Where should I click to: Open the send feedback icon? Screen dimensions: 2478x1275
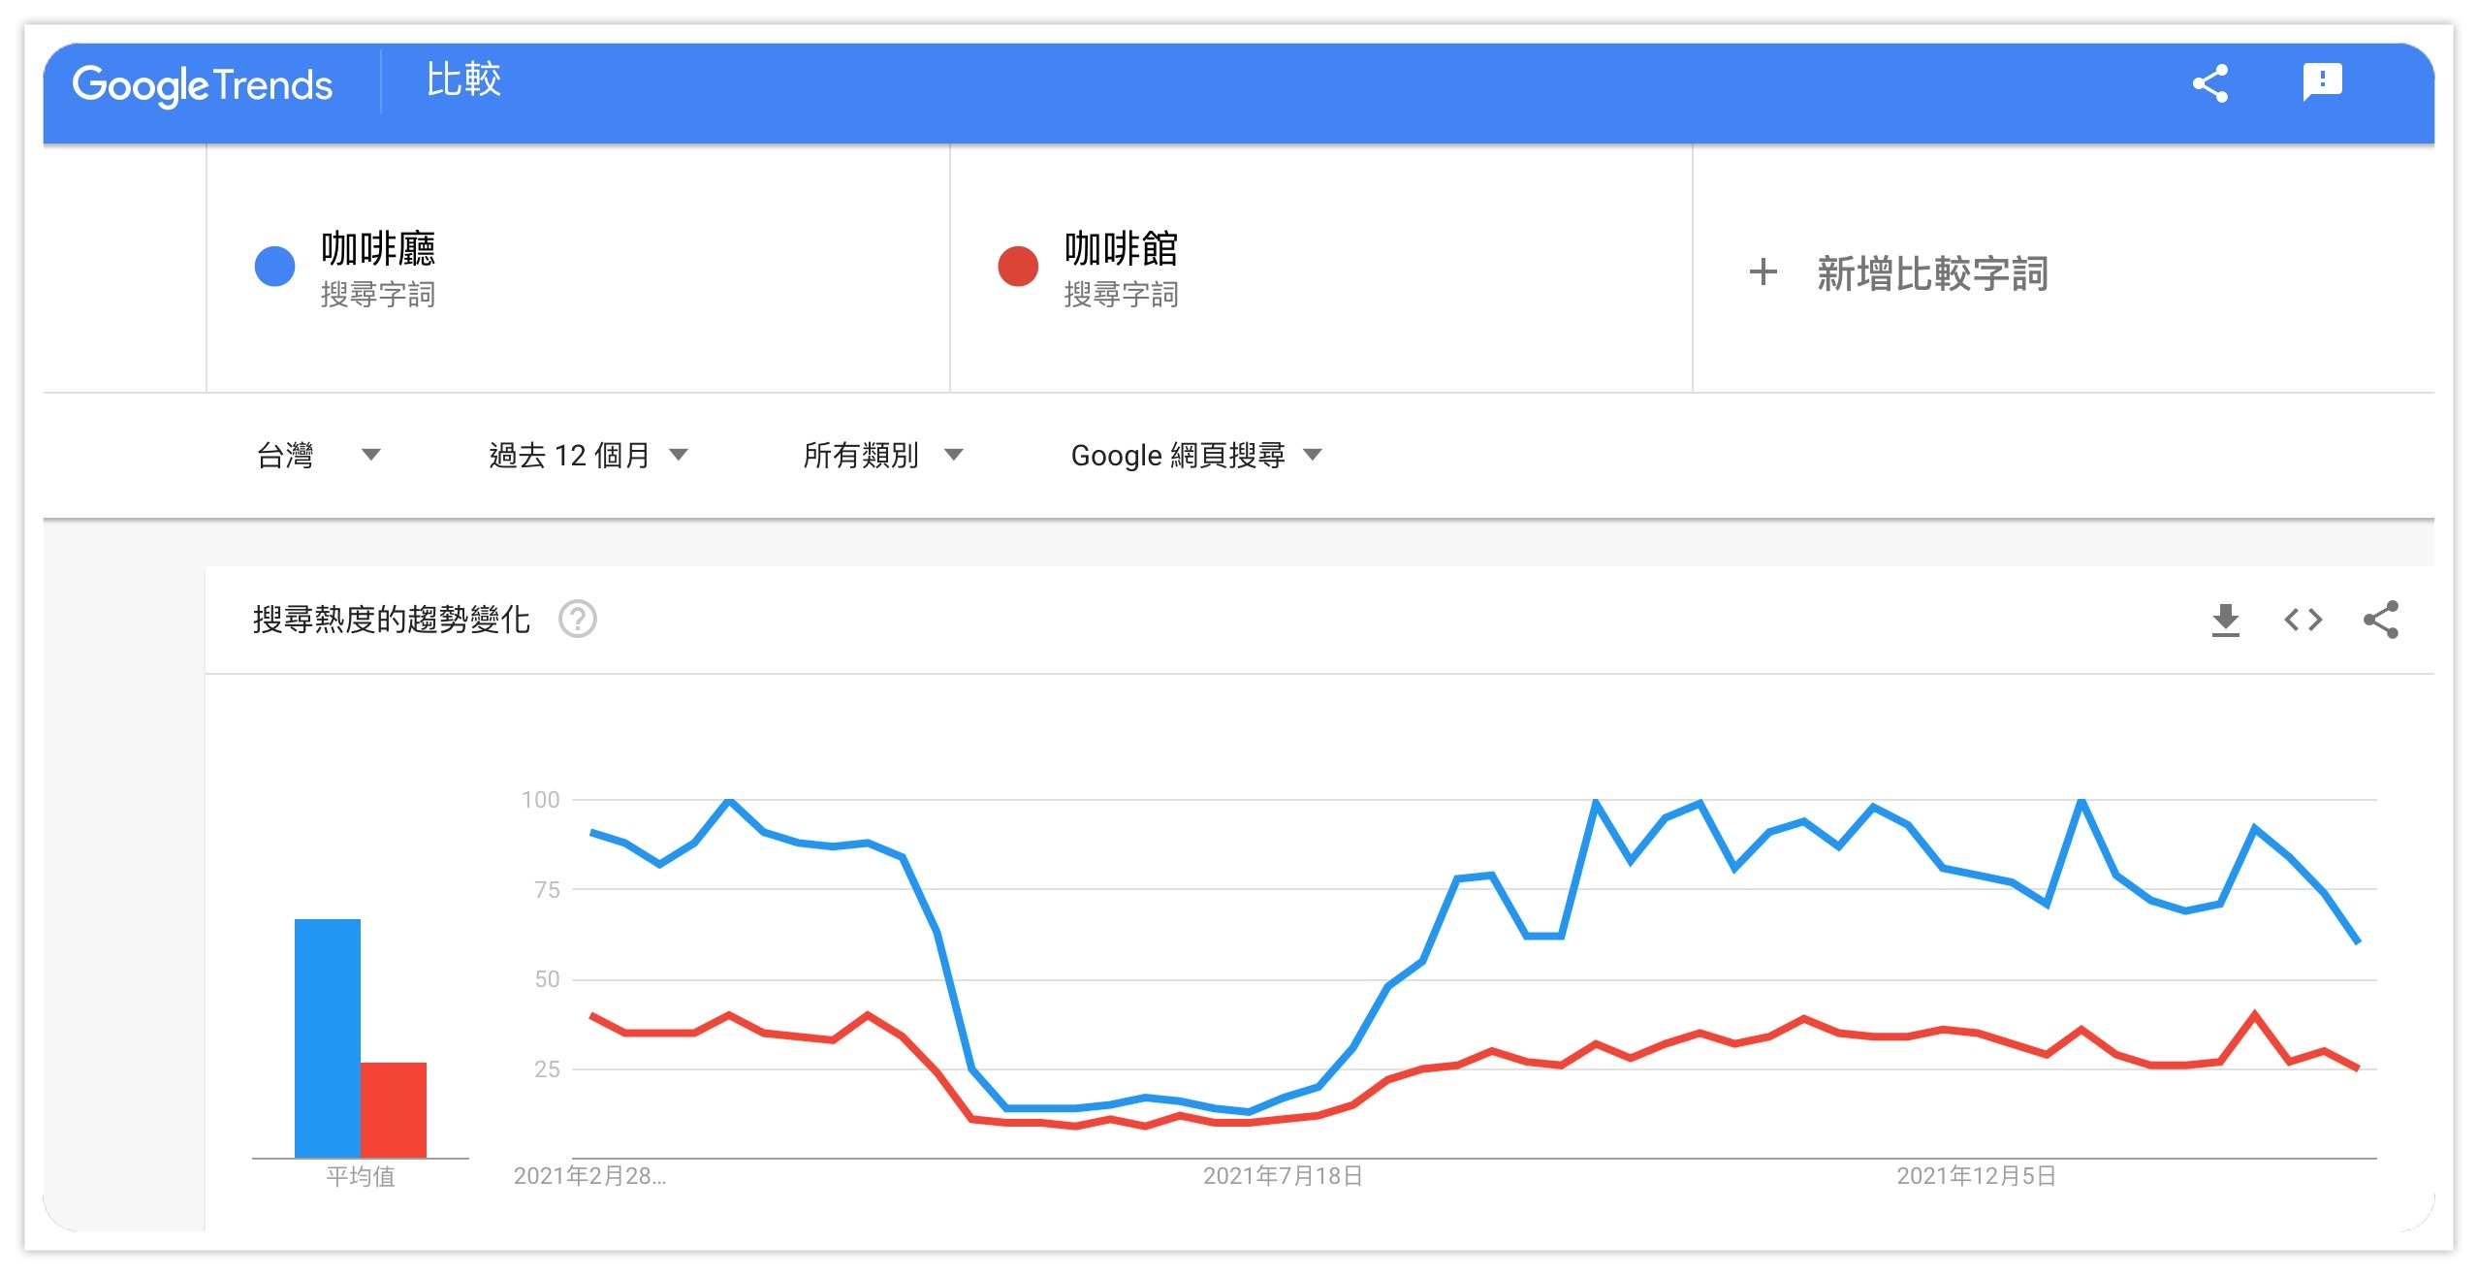(x=2322, y=82)
